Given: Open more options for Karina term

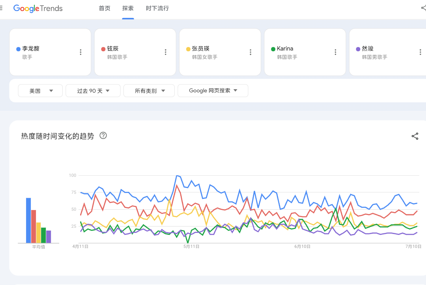Looking at the screenshot, I should [336, 52].
